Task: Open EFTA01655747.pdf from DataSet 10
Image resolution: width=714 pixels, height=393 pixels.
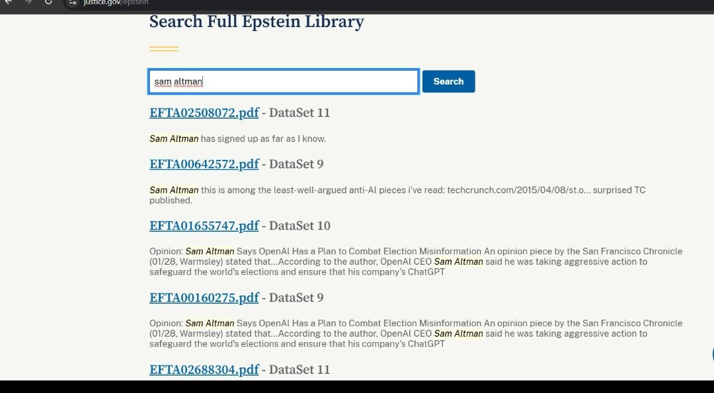Action: [x=204, y=226]
